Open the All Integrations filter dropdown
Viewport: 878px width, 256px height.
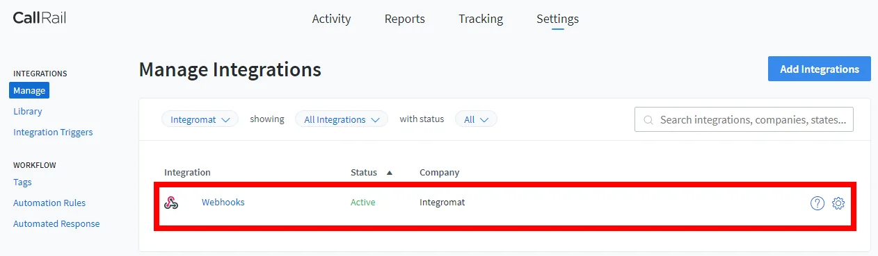342,119
